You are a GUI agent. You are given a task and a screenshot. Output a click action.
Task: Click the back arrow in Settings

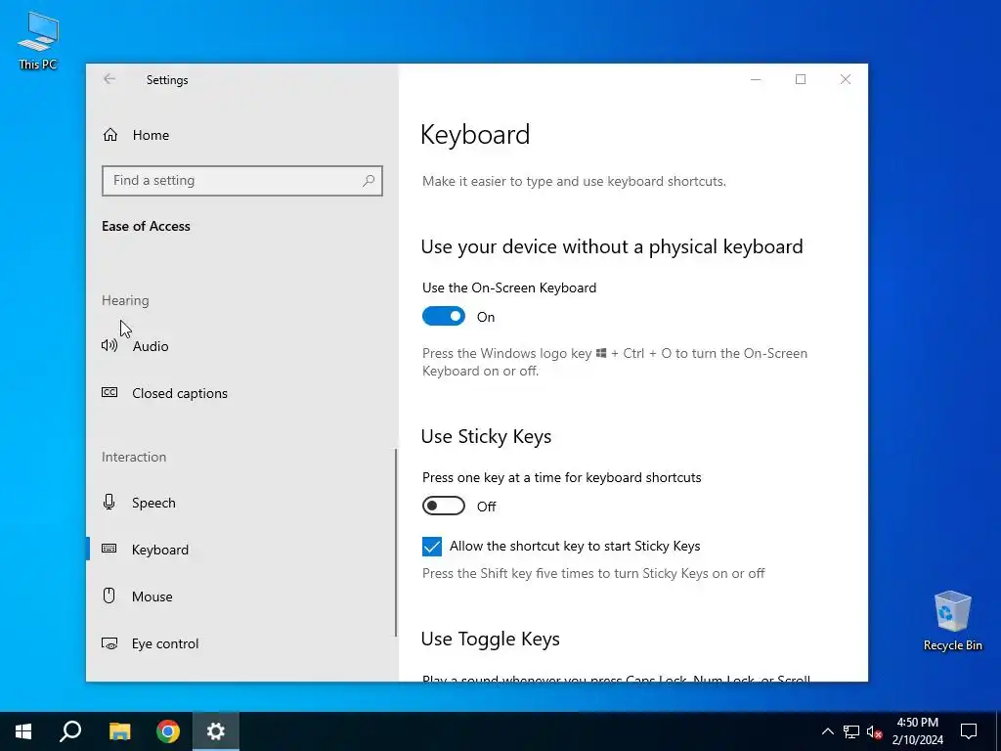(x=109, y=79)
